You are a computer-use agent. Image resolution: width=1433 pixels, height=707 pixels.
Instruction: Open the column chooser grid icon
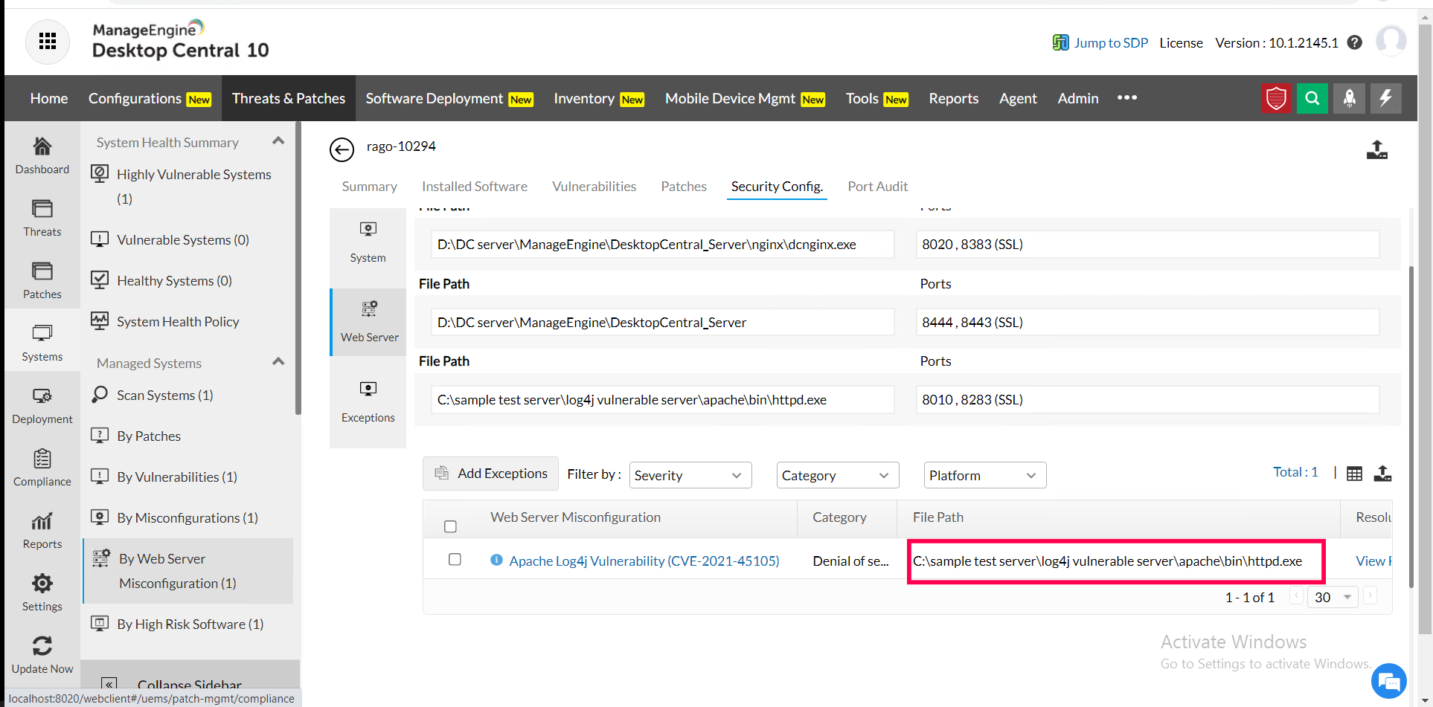[1355, 474]
